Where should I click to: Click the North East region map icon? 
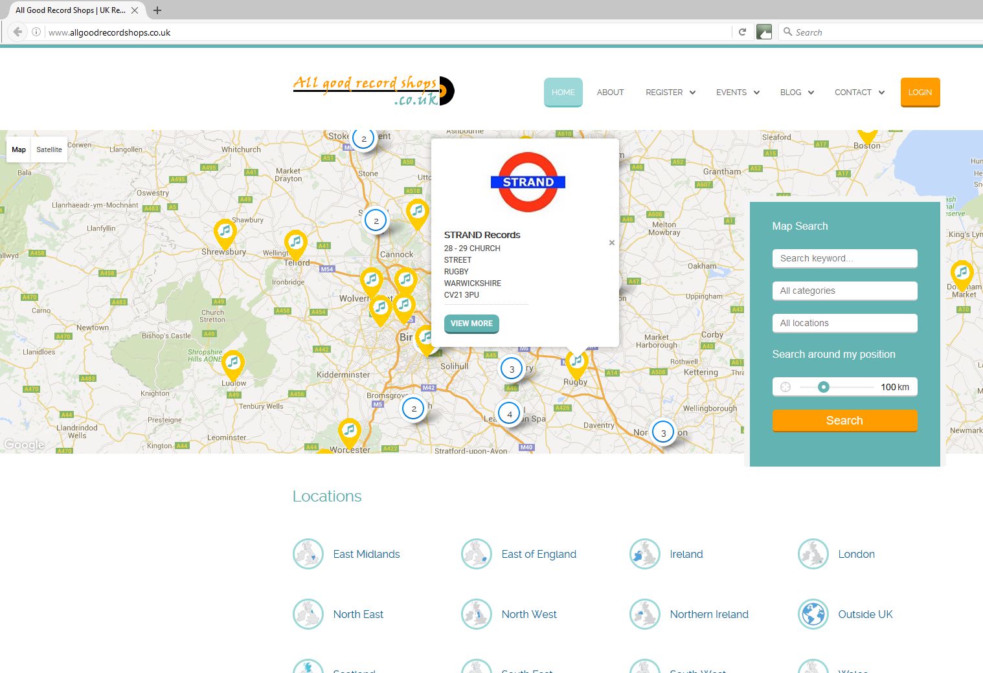point(308,614)
